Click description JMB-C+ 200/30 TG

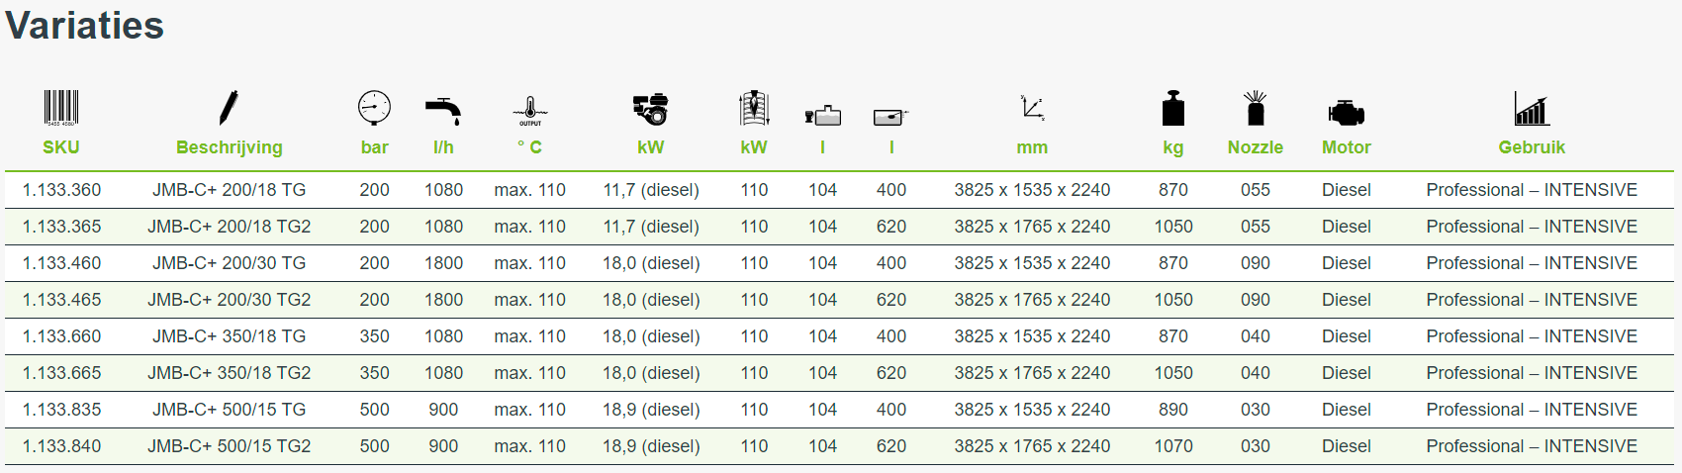point(230,263)
